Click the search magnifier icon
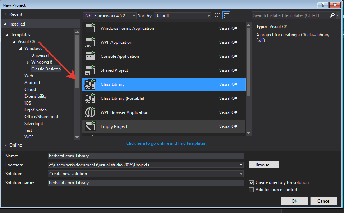The height and width of the screenshot is (213, 344). [332, 15]
